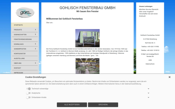Viewport: 175px width, 109px height.
Task: Click the factory hall photo
Action: coord(87,66)
